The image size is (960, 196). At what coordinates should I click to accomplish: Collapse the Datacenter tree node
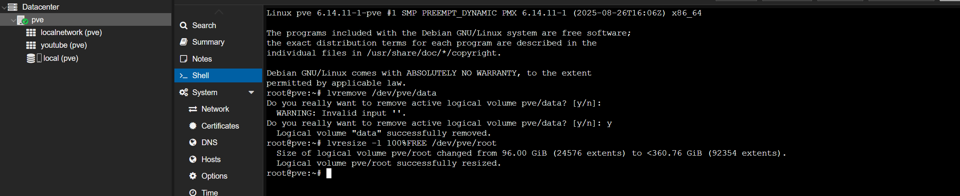coord(4,7)
